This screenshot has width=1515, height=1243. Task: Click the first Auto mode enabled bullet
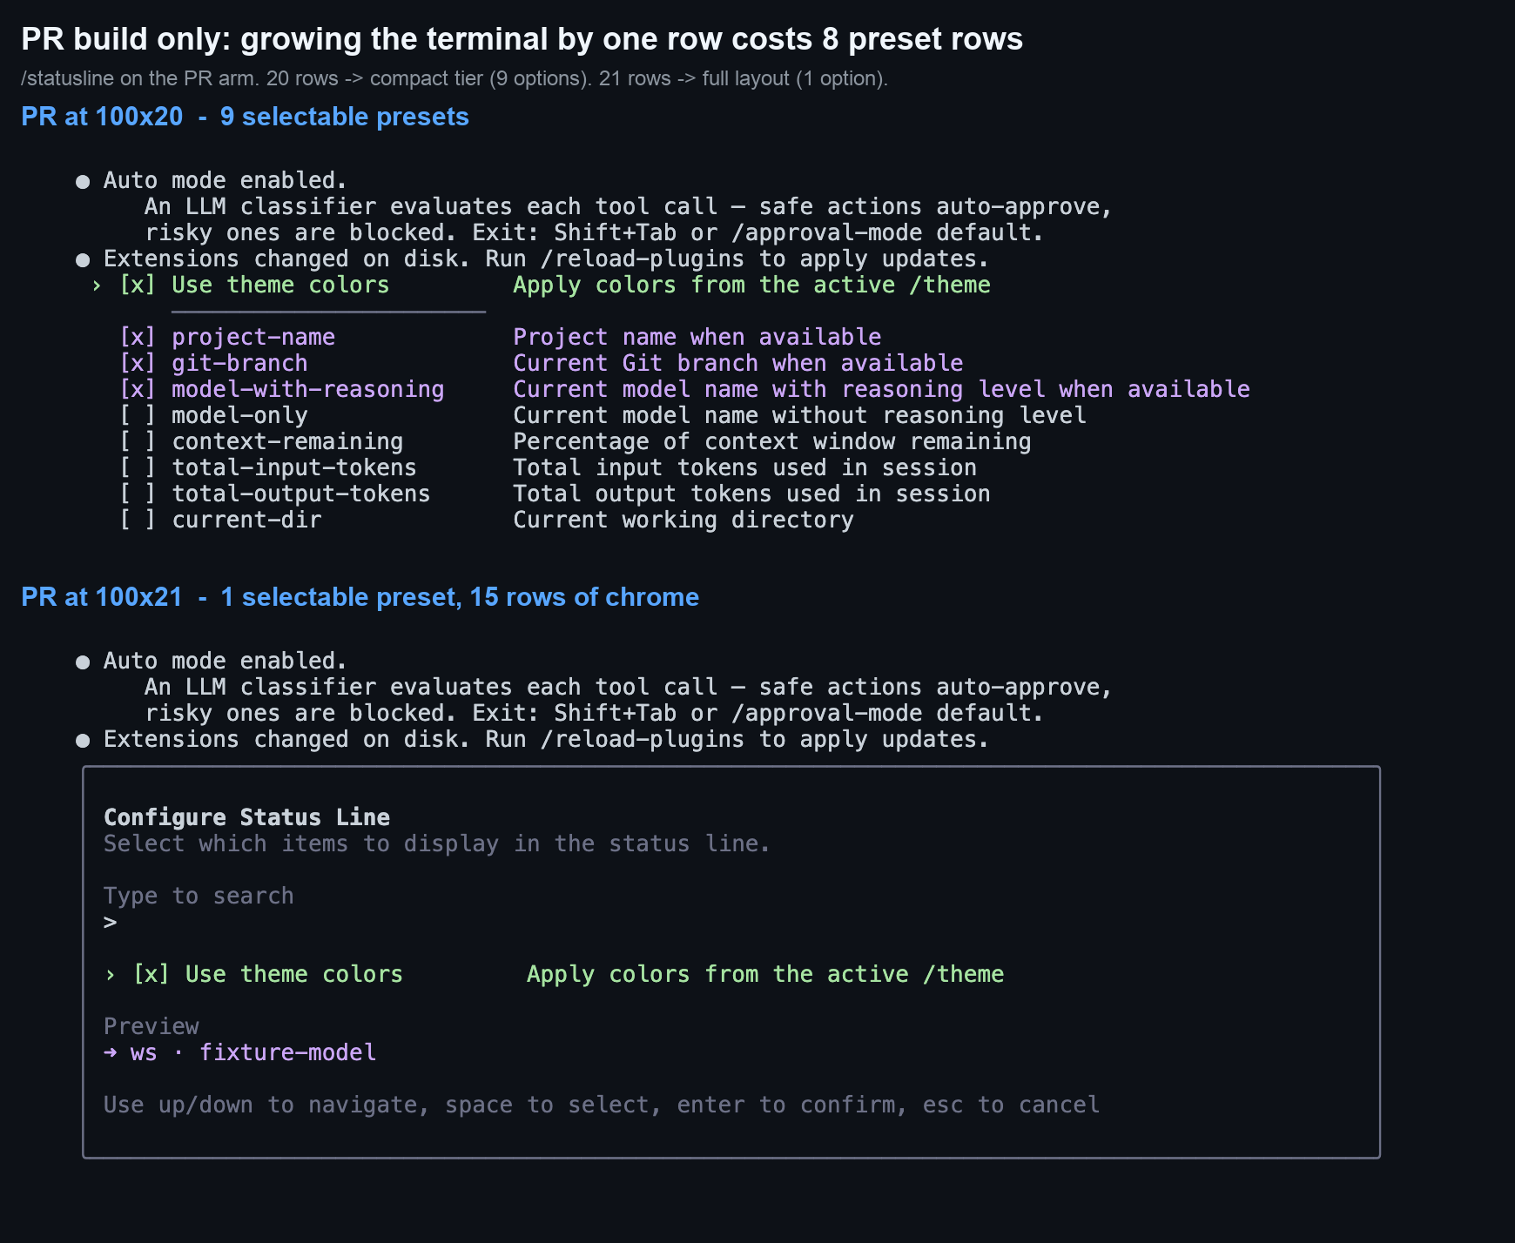[x=83, y=182]
